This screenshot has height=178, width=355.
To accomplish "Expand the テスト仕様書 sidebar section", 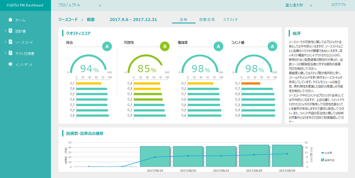I will coord(5,53).
